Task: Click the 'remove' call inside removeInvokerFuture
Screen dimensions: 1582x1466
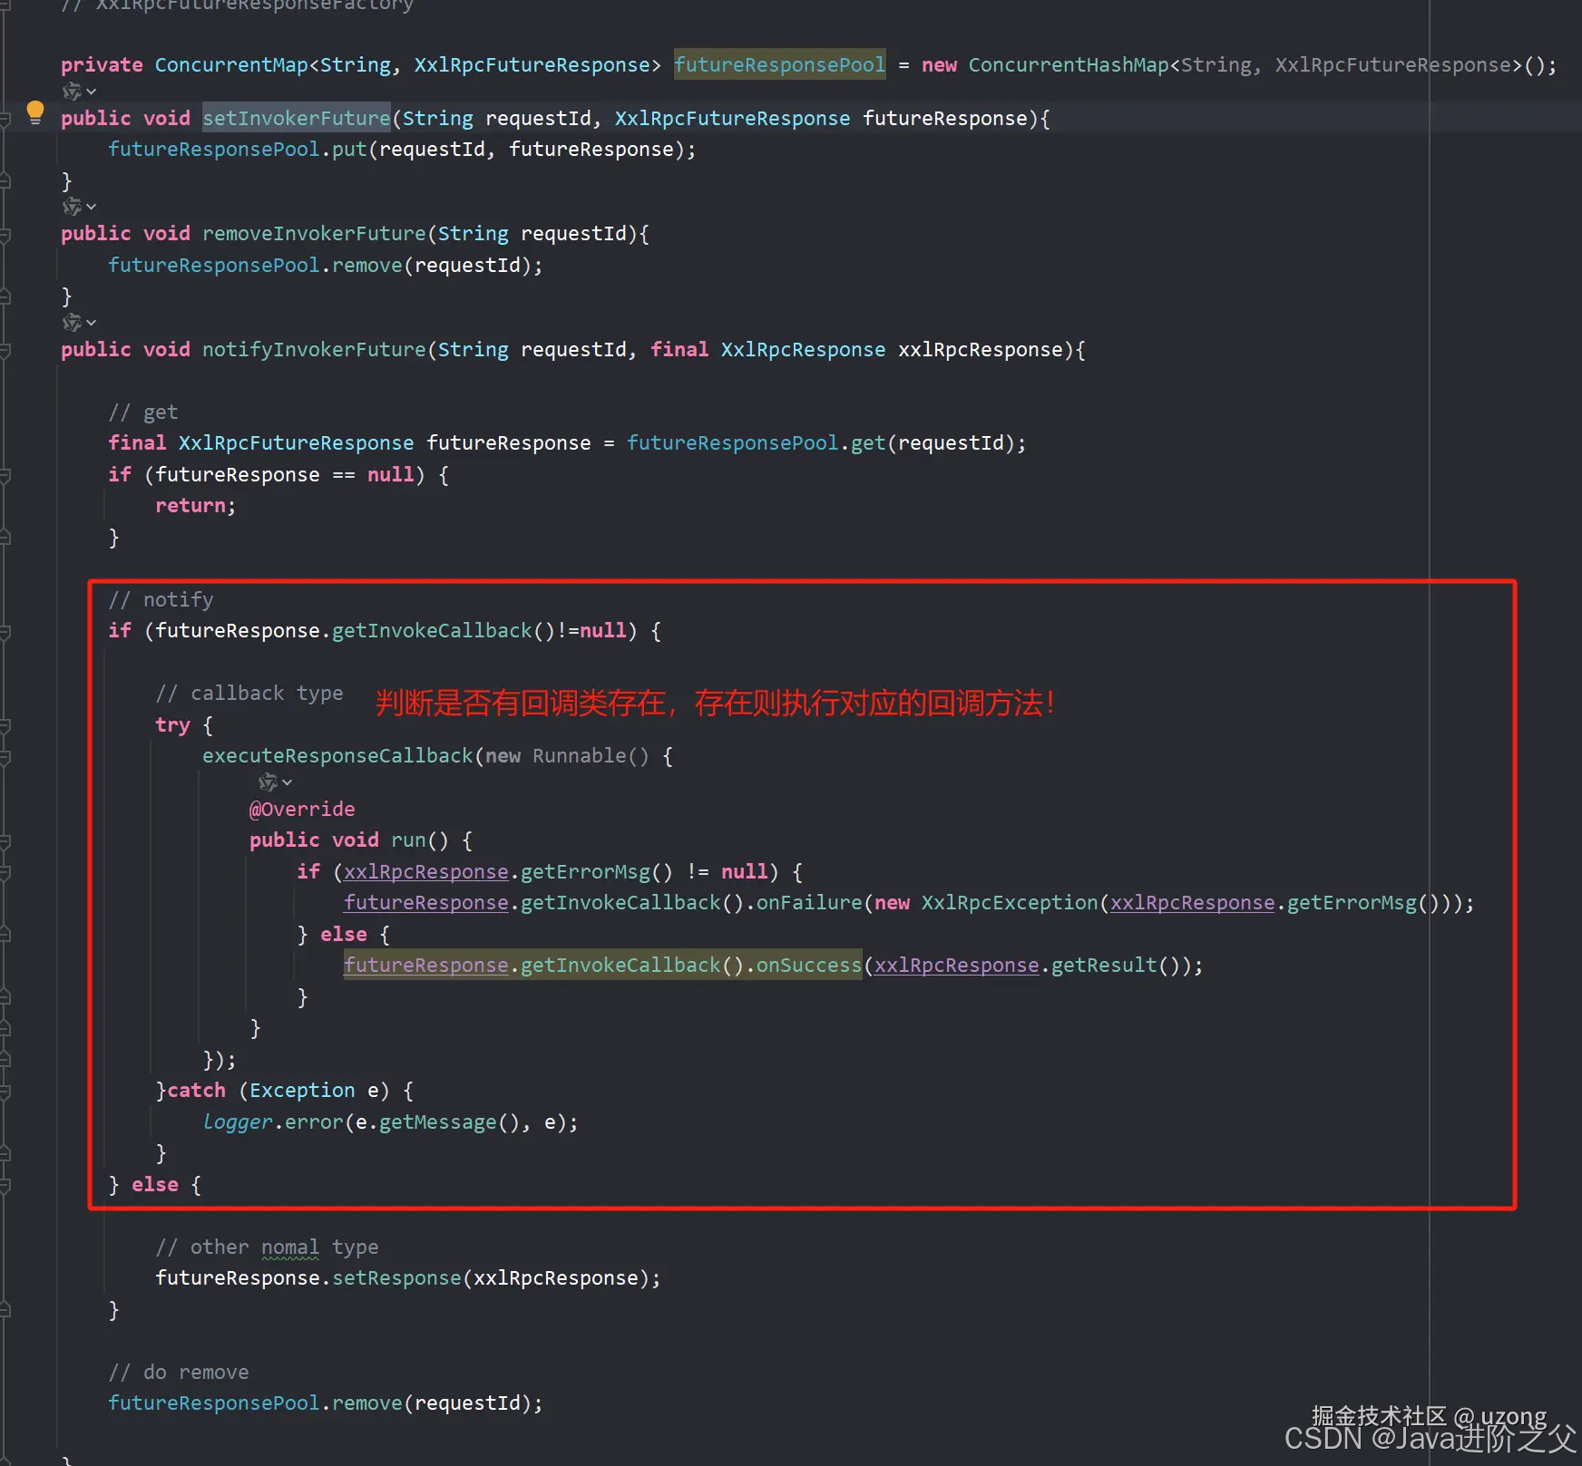Action: (x=366, y=265)
